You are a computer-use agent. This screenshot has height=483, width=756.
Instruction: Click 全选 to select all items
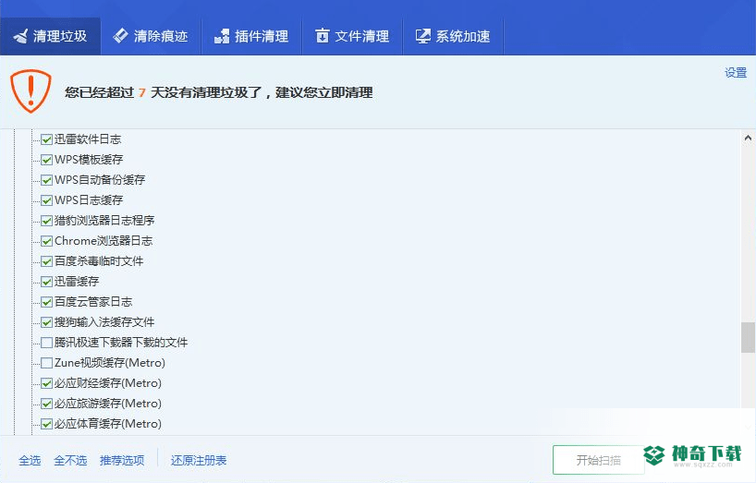pyautogui.click(x=30, y=460)
